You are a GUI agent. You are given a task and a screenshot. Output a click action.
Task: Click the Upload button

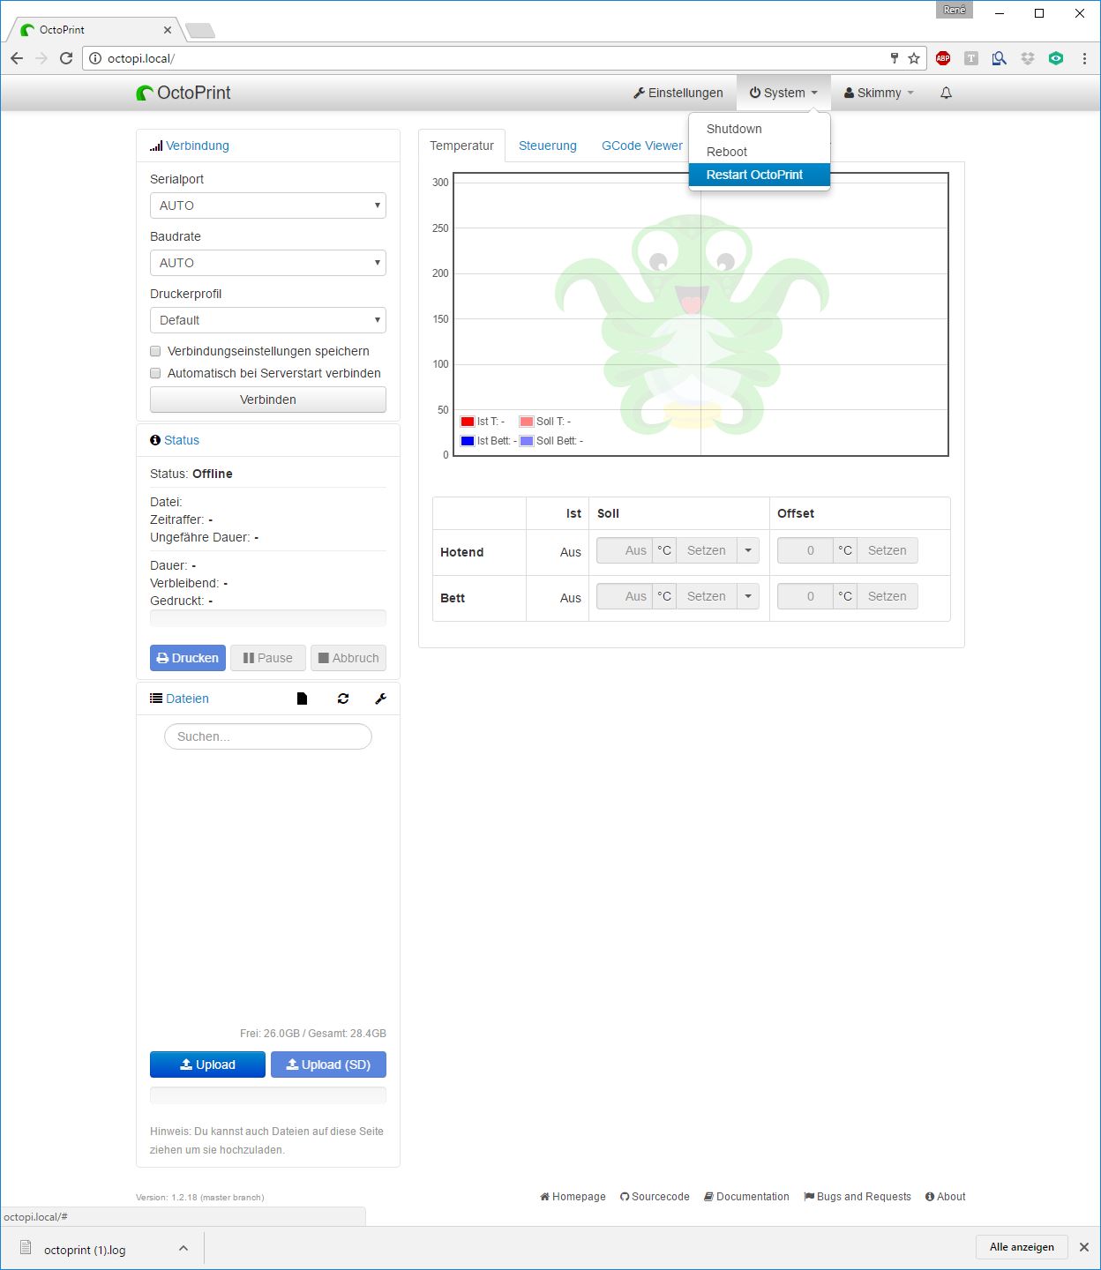click(x=207, y=1065)
